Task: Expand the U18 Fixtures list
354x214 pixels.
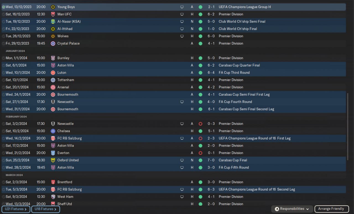Action: 46,209
